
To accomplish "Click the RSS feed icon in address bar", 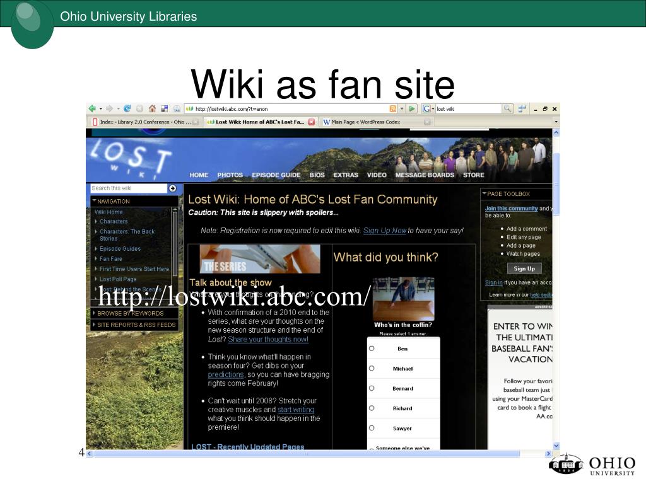I will click(x=392, y=108).
